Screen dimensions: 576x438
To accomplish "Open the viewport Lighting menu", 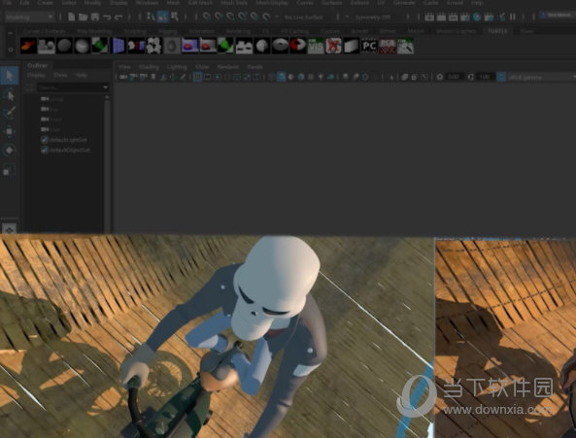I will coord(177,67).
